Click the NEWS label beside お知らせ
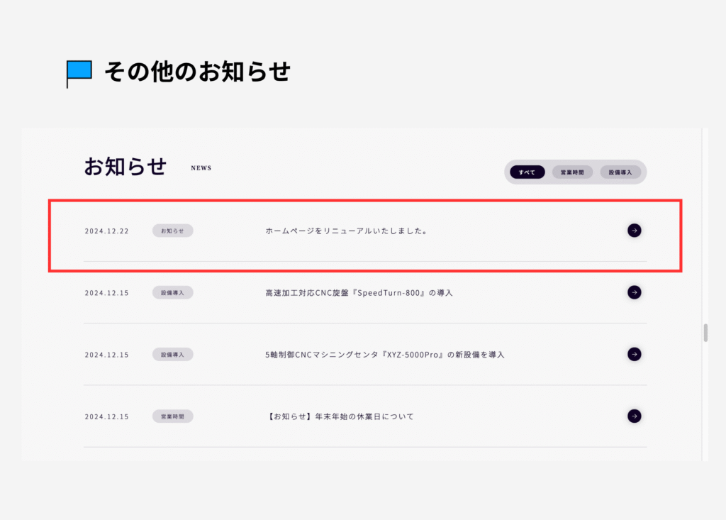The height and width of the screenshot is (520, 726). click(x=201, y=168)
